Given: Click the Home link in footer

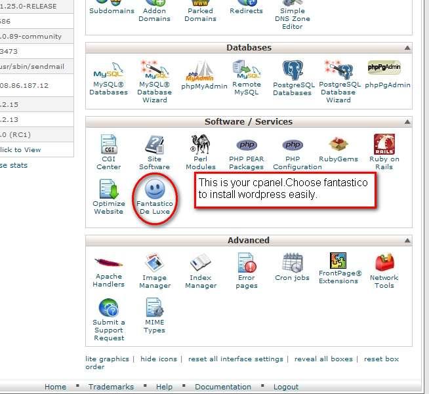Looking at the screenshot, I should pos(55,387).
